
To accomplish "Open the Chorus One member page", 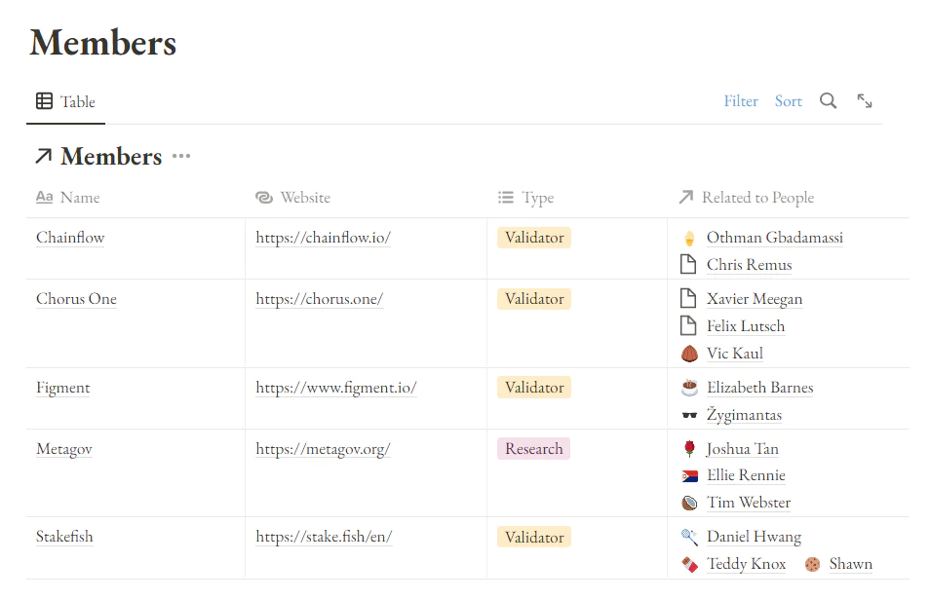I will (76, 299).
